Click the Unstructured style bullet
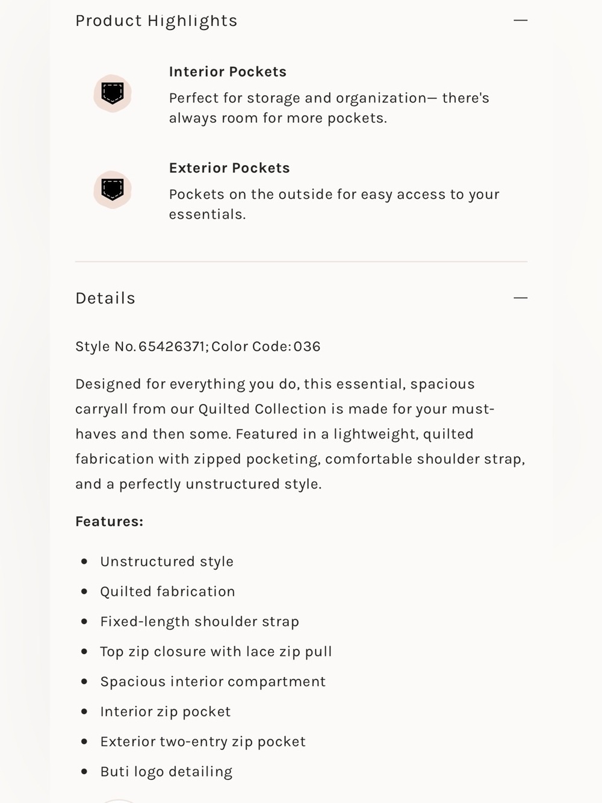The image size is (602, 803). click(167, 561)
